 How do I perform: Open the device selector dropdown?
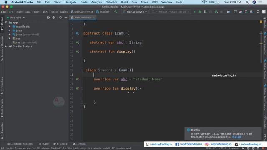pos(170,12)
